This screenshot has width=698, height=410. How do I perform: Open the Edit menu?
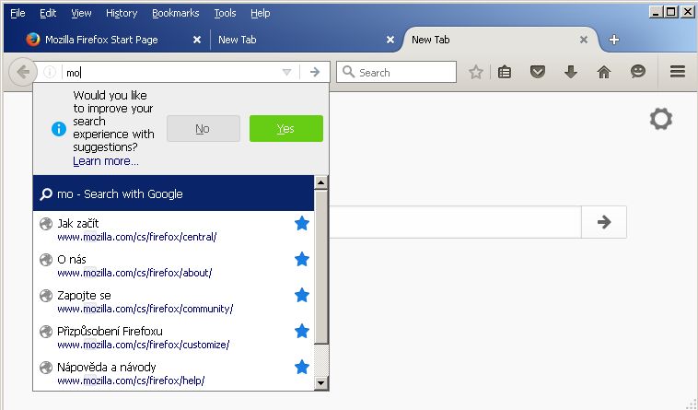48,13
